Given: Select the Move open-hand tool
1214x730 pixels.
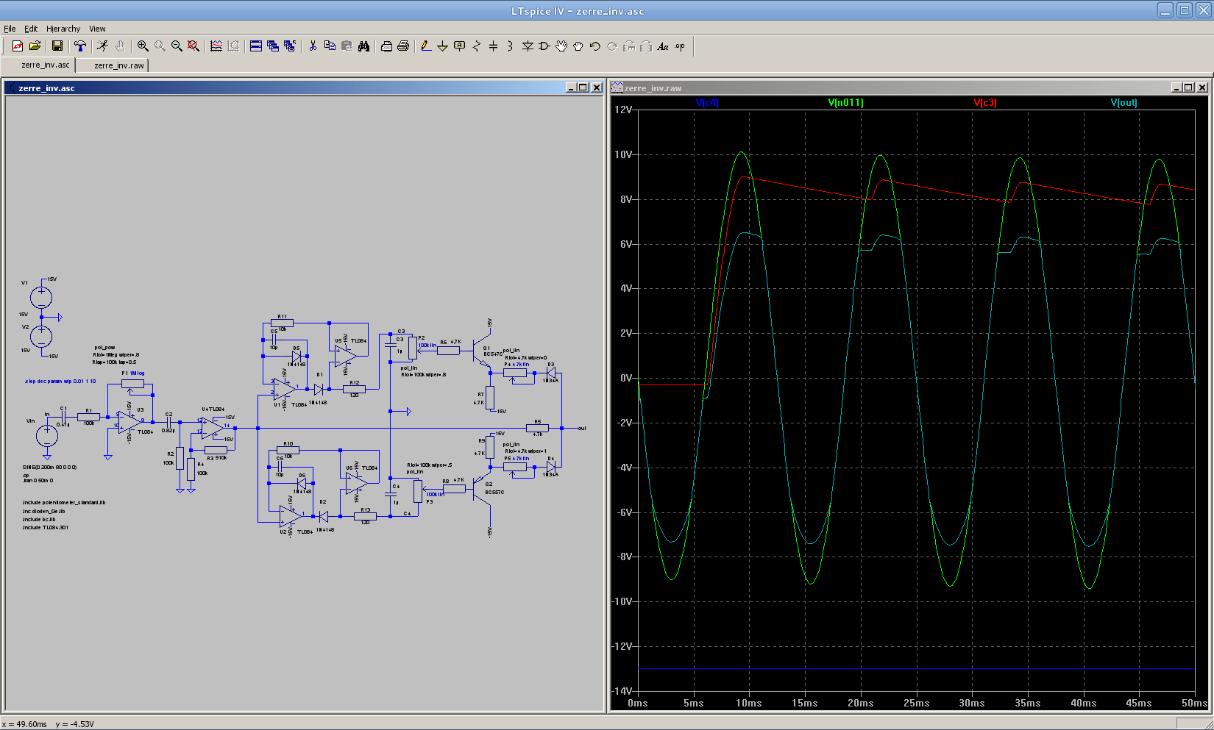Looking at the screenshot, I should [x=561, y=46].
